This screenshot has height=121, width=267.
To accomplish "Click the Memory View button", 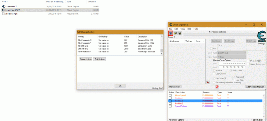I will click(175, 87).
